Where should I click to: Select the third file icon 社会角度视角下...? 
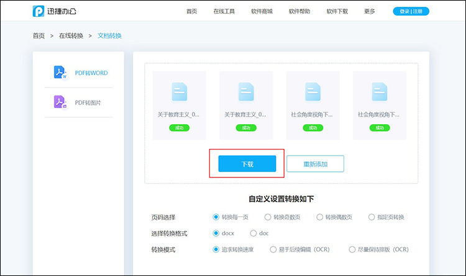click(x=313, y=92)
